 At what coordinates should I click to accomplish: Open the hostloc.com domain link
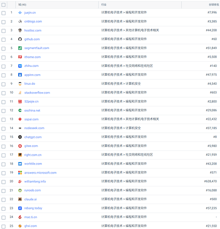click(x=33, y=30)
